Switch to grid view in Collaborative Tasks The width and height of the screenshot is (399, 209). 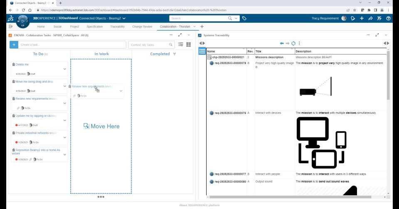point(188,44)
